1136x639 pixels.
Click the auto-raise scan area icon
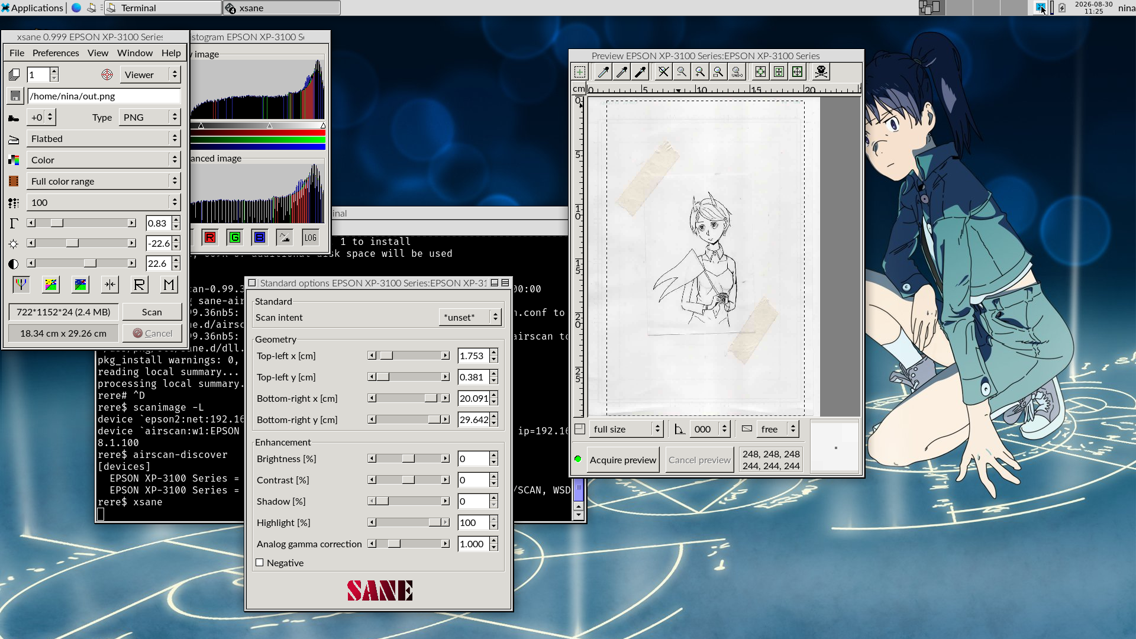[x=779, y=72]
